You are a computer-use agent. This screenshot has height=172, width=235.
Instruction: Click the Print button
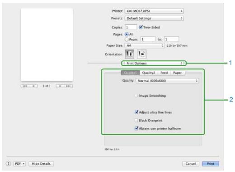pyautogui.click(x=211, y=163)
